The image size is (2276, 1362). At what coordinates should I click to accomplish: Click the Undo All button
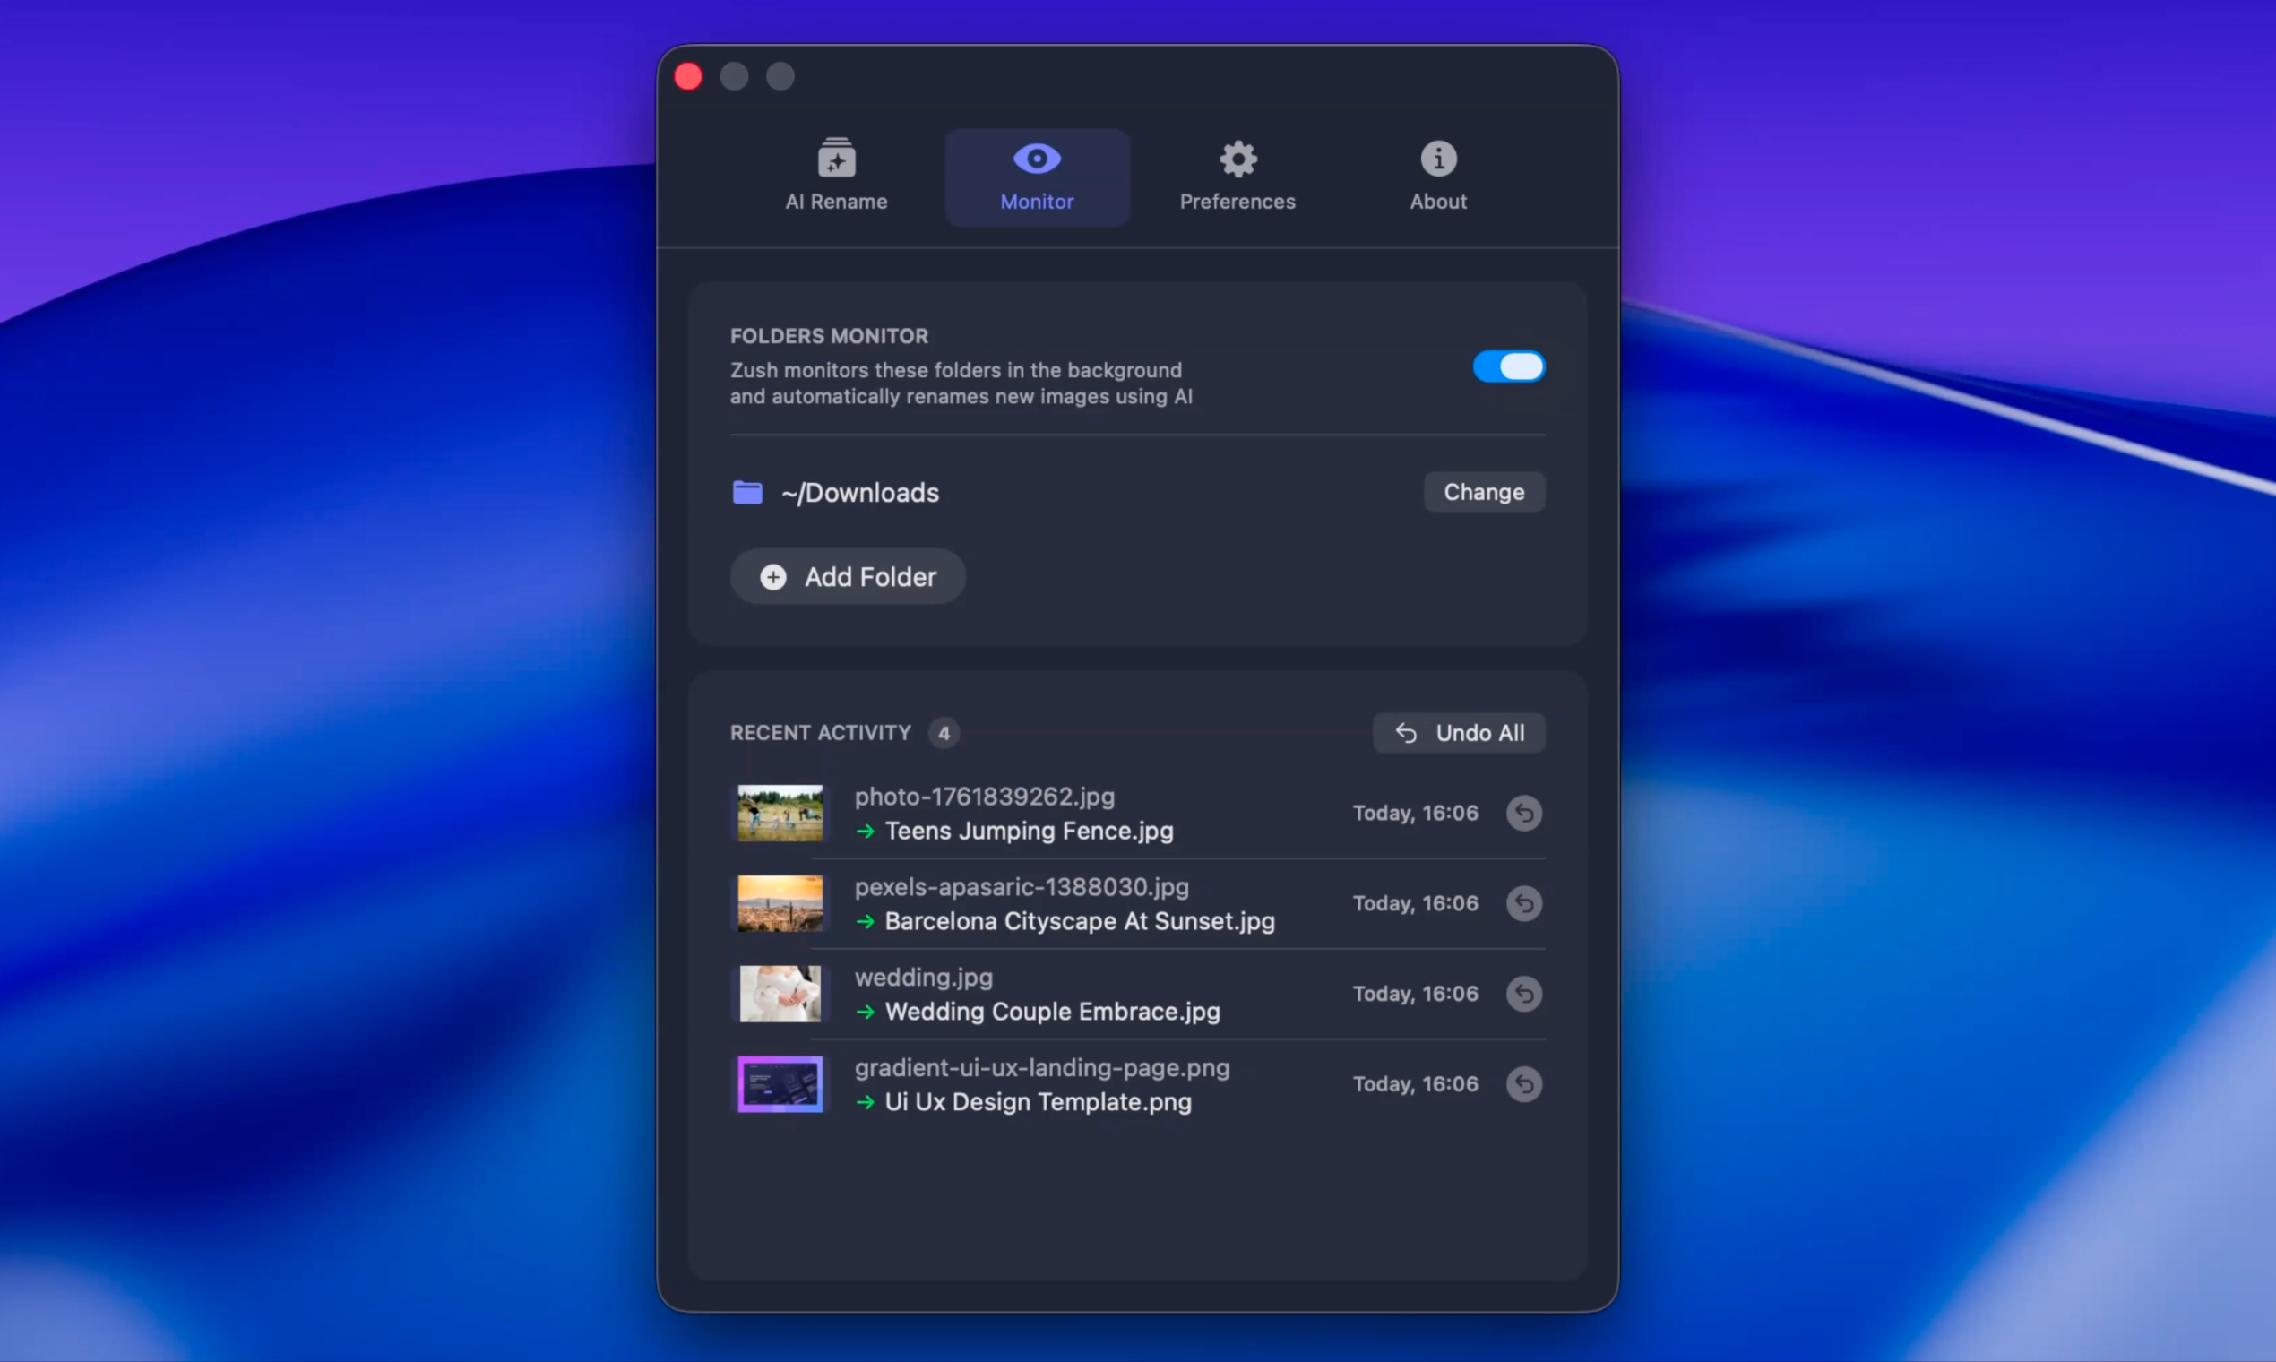point(1458,733)
